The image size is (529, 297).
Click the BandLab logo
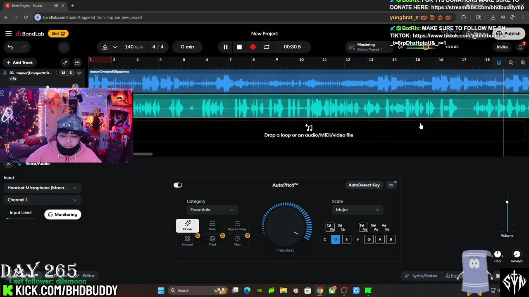click(30, 33)
